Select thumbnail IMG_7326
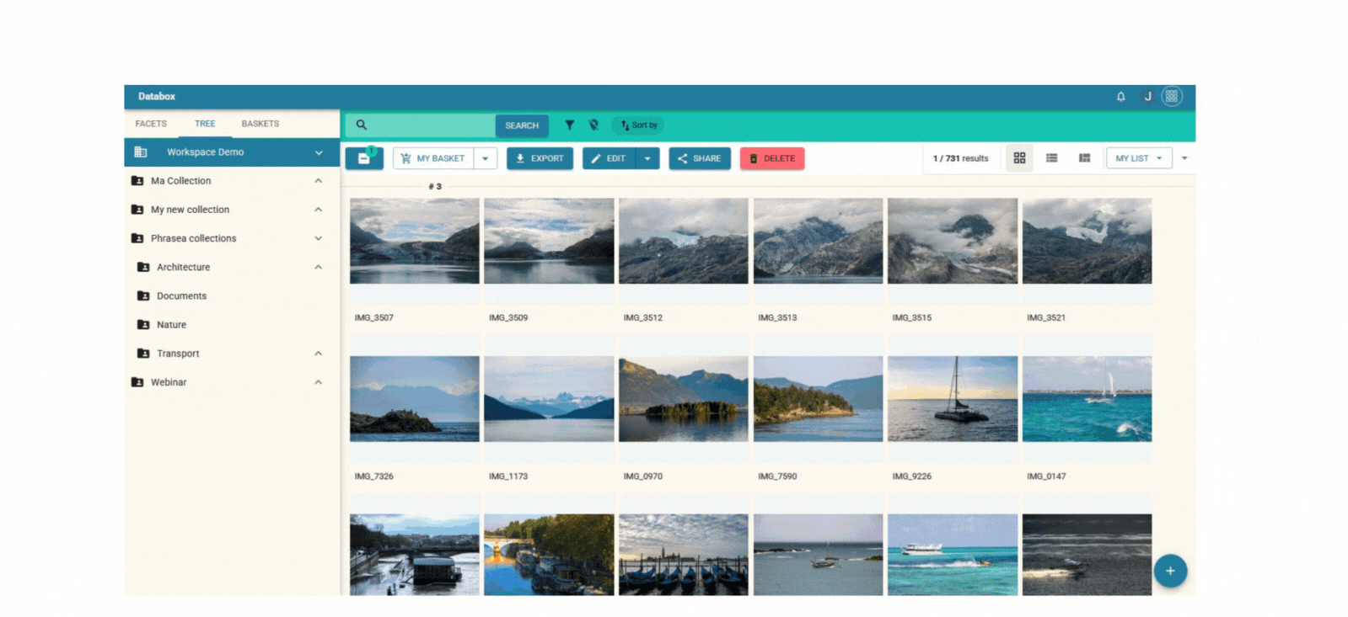The height and width of the screenshot is (617, 1348). click(415, 399)
